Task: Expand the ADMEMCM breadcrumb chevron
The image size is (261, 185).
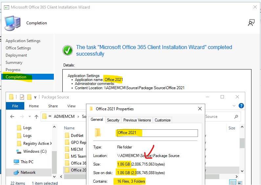Action: click(78, 117)
